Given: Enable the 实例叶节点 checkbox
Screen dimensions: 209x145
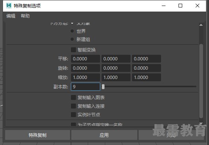Looking at the screenshot, I should [73, 114].
